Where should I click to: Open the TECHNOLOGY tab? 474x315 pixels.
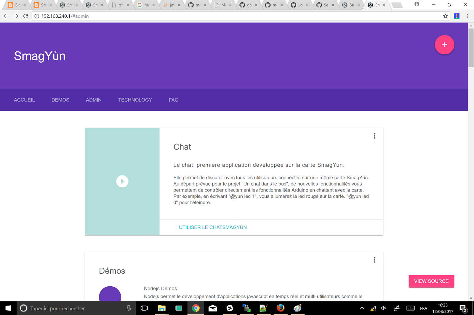pyautogui.click(x=135, y=100)
